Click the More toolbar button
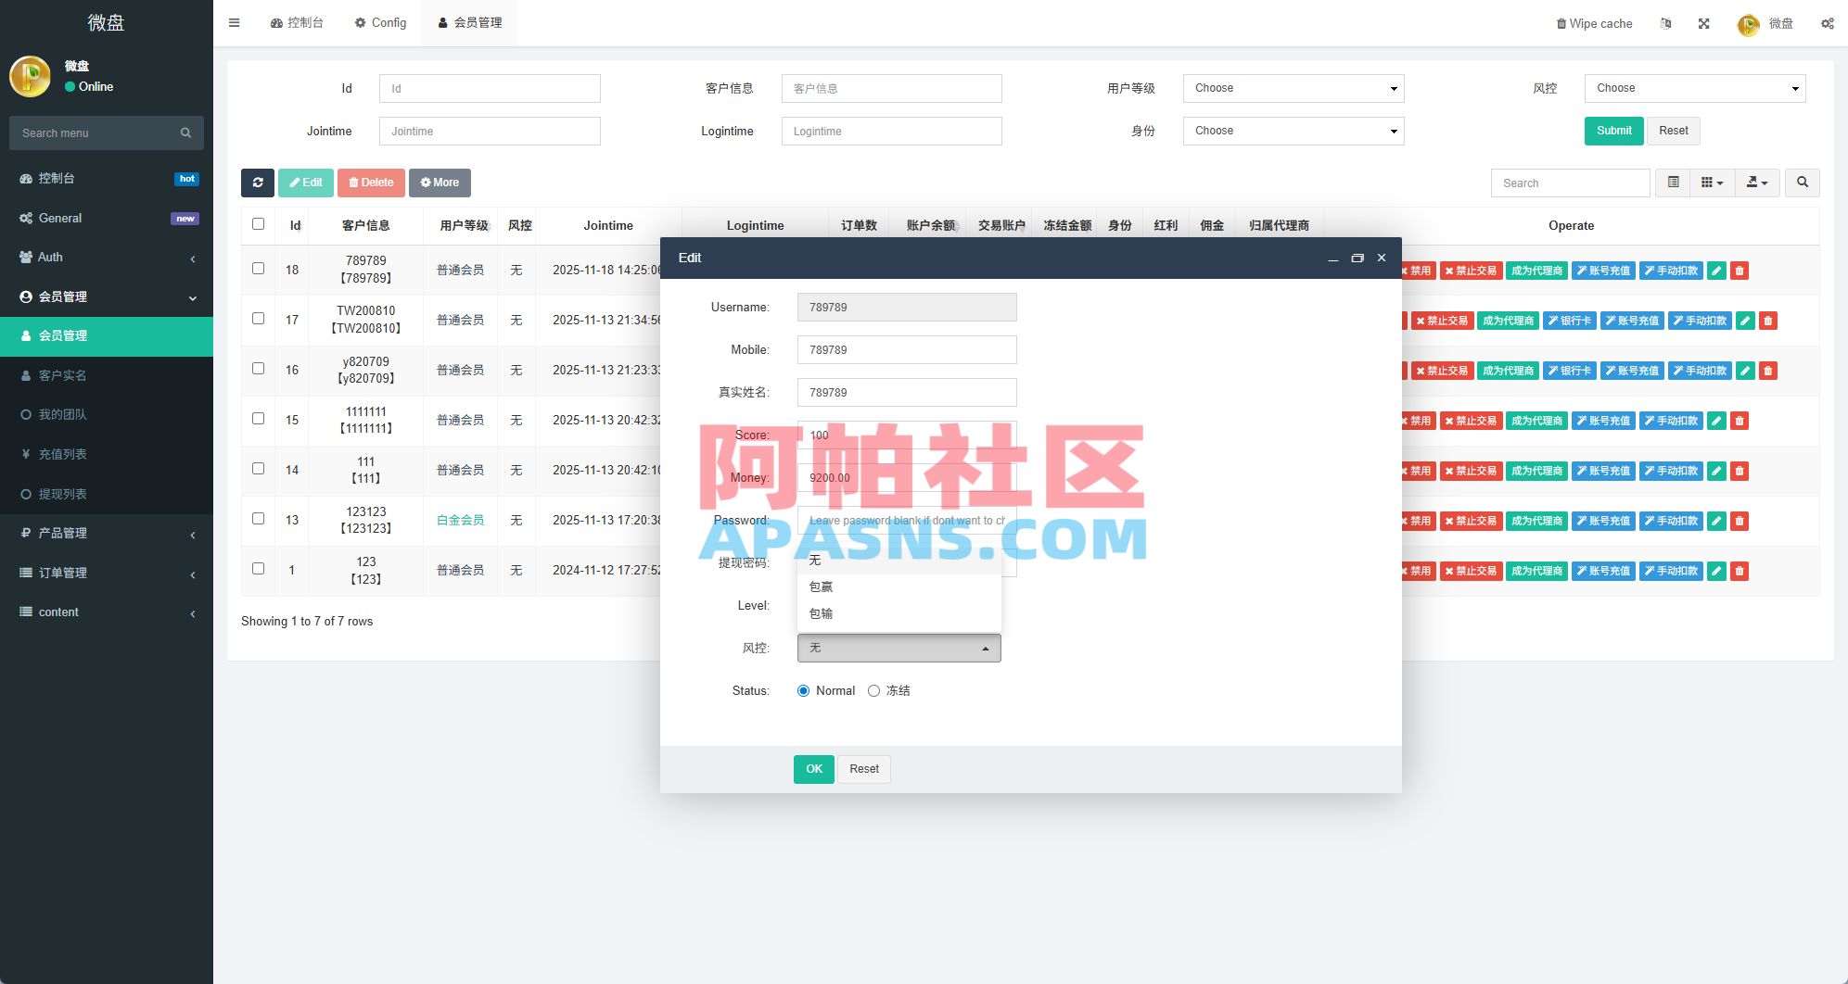1848x984 pixels. click(x=440, y=183)
